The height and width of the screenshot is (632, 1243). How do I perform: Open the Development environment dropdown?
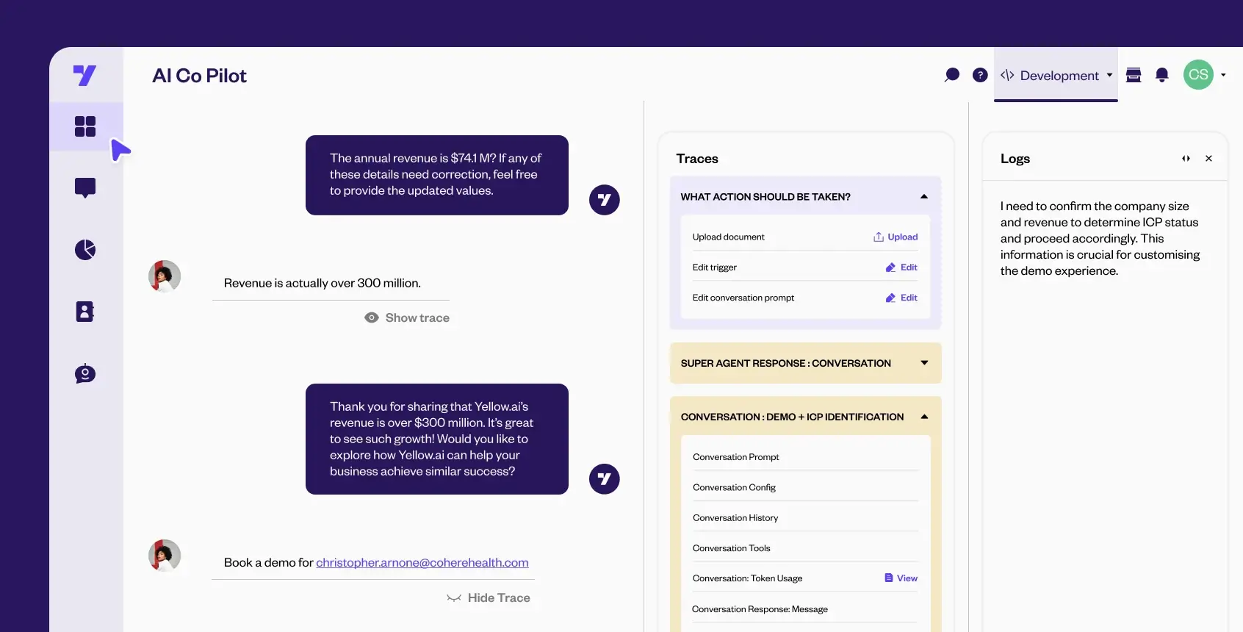[1056, 75]
